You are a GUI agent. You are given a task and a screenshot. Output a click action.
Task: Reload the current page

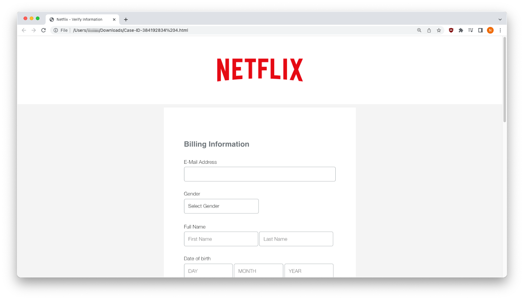coord(44,30)
